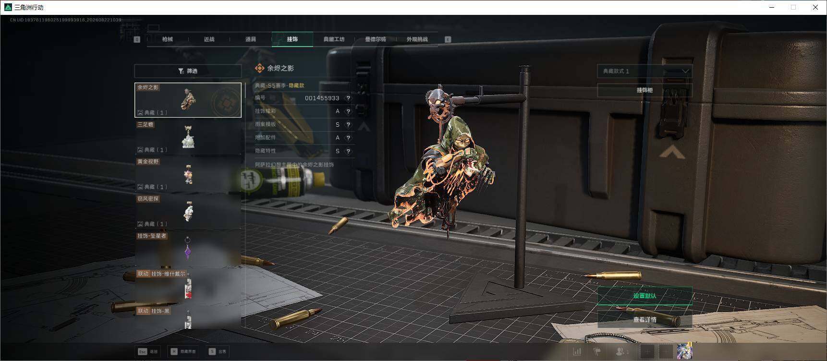Screen dimensions: 827x361
Task: Expand the 典藏款式 1 dropdown
Action: point(645,71)
